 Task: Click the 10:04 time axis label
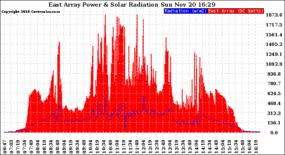point(91,147)
